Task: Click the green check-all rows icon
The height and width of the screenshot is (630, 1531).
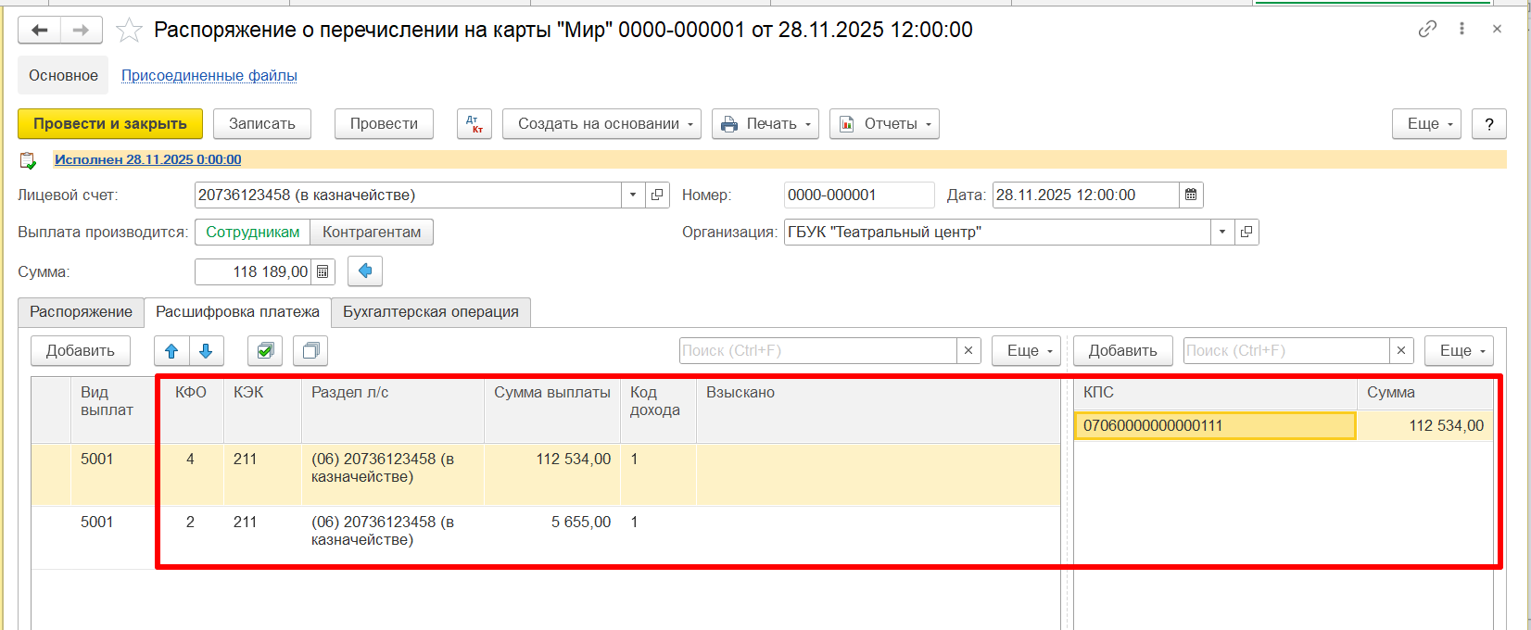Action: point(265,350)
